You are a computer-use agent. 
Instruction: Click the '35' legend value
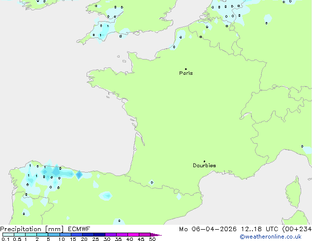pos(118,239)
